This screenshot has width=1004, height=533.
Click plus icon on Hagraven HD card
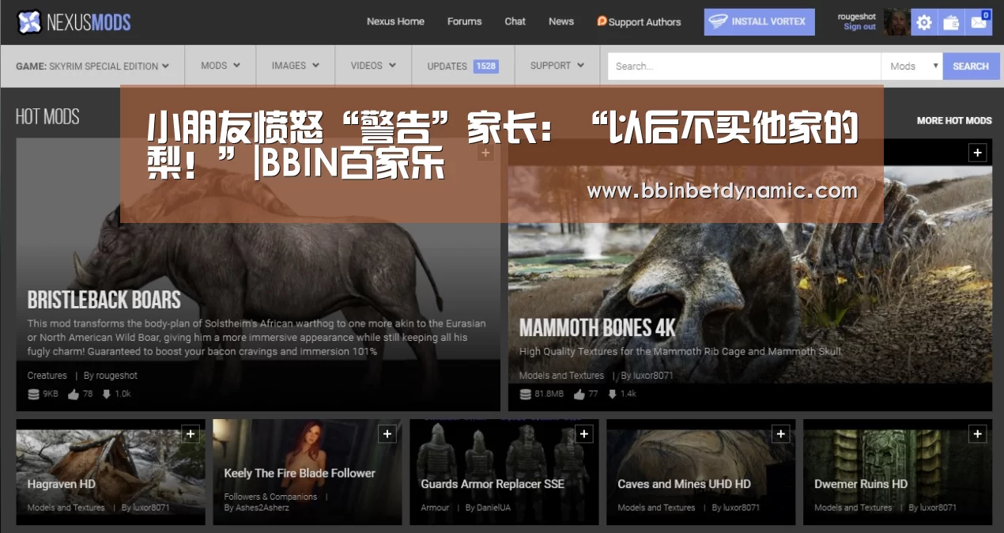pyautogui.click(x=191, y=433)
